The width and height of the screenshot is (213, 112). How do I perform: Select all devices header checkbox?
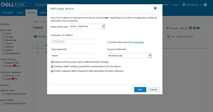point(38,45)
